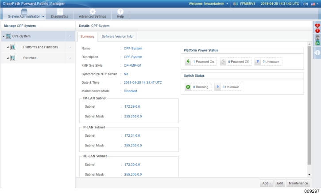The height and width of the screenshot is (195, 321).
Task: Open the Welcome forwardadmin user dropdown
Action: (208, 4)
